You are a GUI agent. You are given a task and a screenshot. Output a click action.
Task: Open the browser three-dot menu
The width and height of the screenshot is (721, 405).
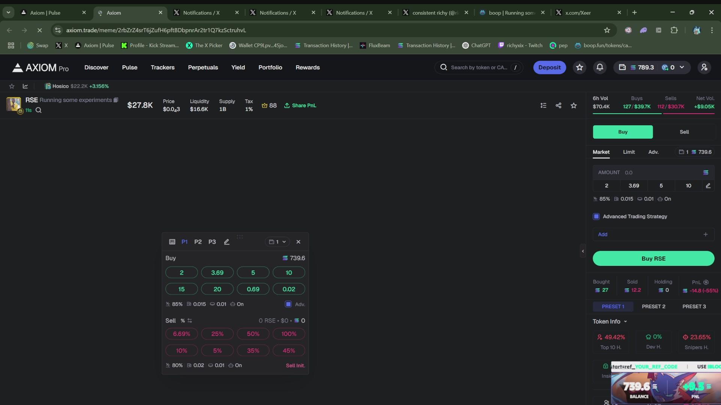(x=712, y=30)
